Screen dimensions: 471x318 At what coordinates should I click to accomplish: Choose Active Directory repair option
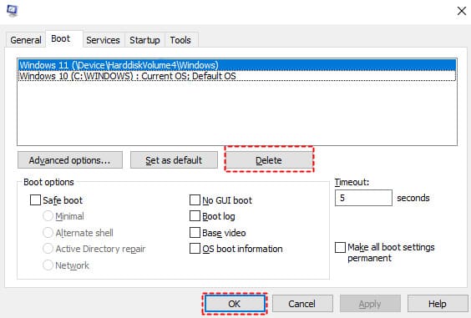pyautogui.click(x=48, y=249)
